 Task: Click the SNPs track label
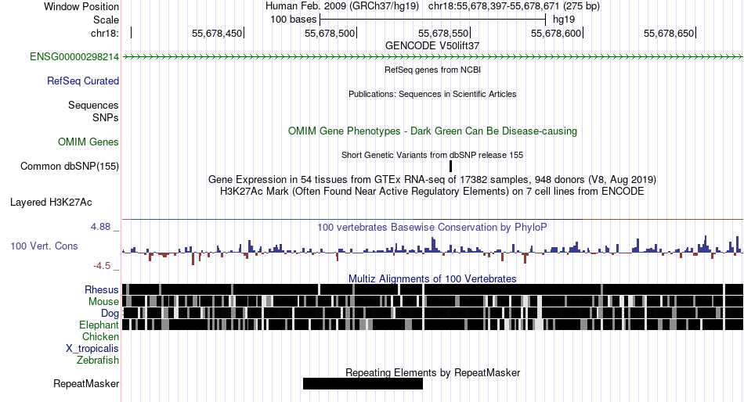[x=106, y=117]
